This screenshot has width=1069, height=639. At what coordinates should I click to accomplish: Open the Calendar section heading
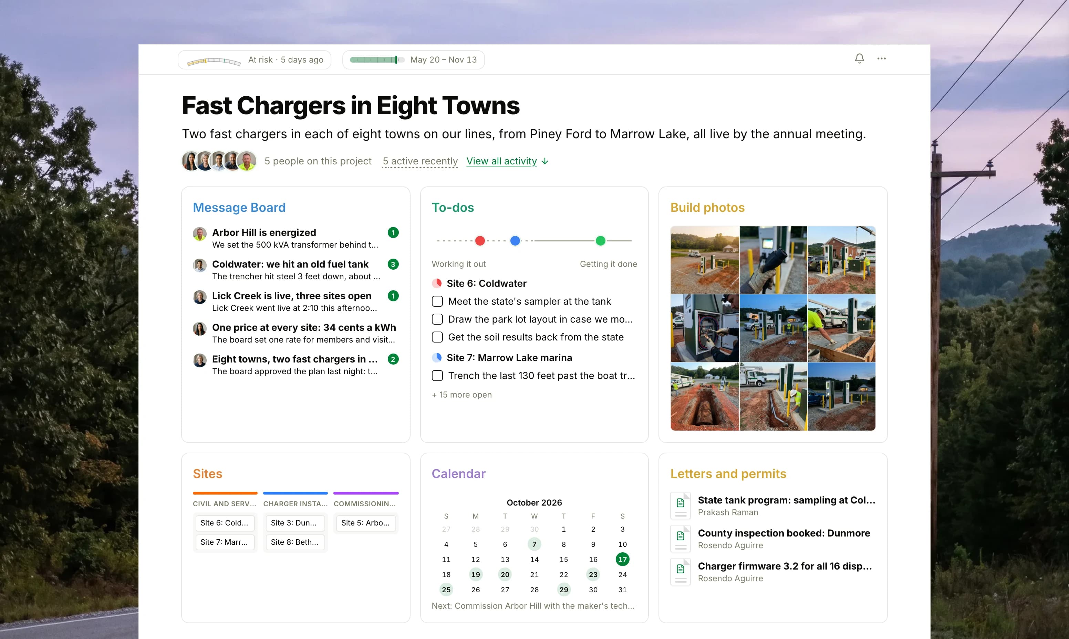[x=459, y=474]
